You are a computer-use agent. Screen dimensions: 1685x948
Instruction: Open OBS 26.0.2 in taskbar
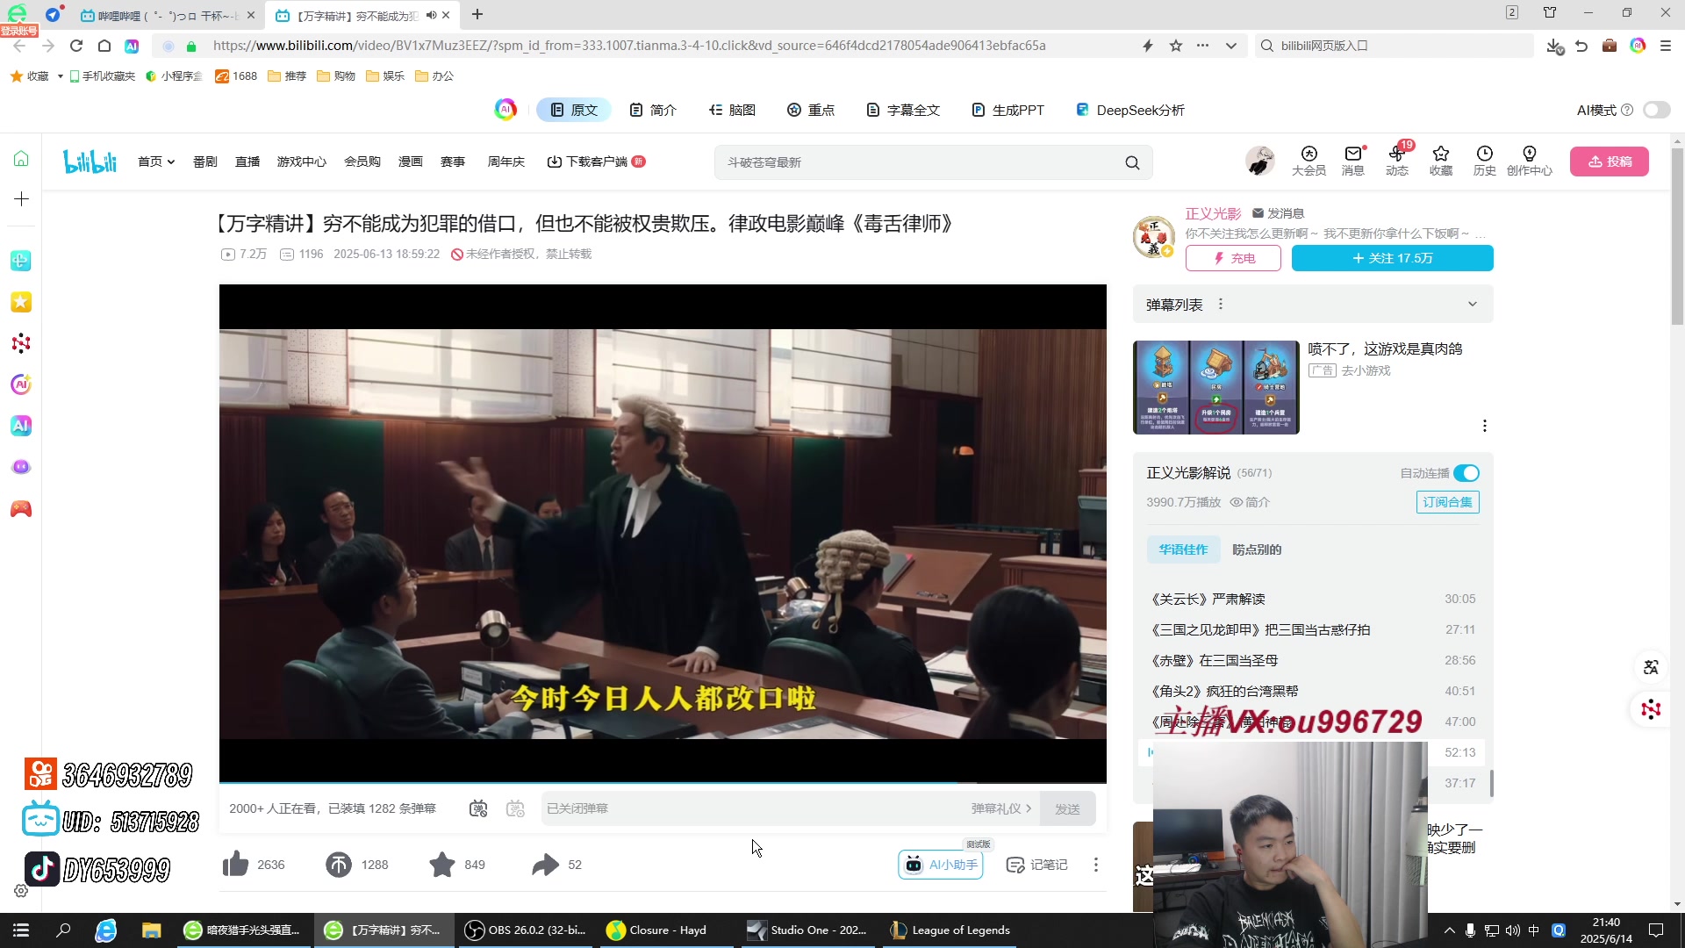click(x=526, y=930)
